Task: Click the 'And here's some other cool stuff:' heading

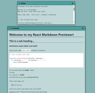Action: (x=23, y=46)
